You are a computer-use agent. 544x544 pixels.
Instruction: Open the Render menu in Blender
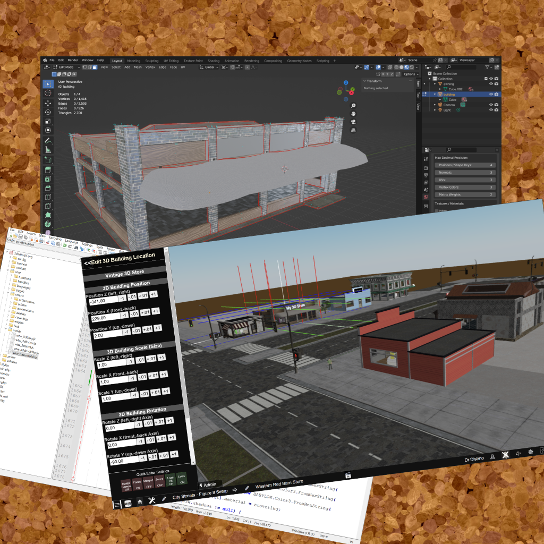(73, 61)
